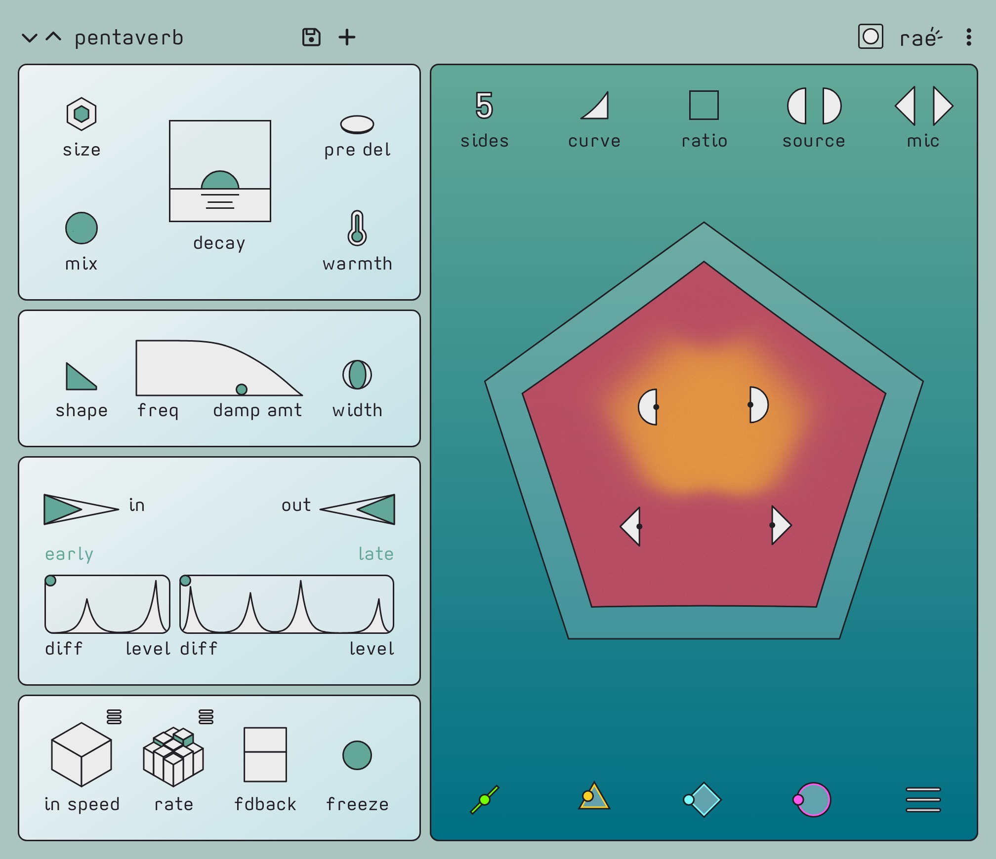The height and width of the screenshot is (859, 996).
Task: Click the in speed cube icon
Action: click(x=82, y=754)
